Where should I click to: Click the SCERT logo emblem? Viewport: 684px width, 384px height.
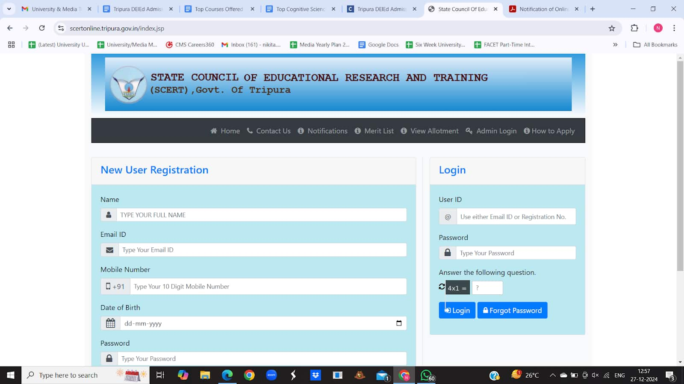(128, 84)
